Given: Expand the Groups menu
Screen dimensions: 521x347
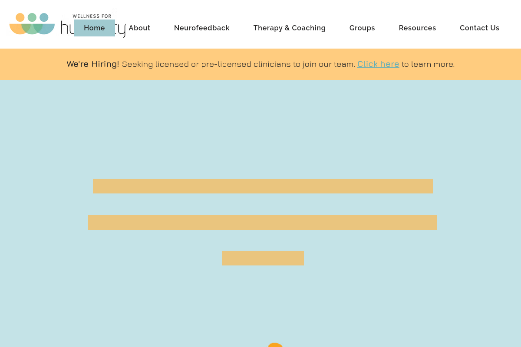Looking at the screenshot, I should click(362, 28).
